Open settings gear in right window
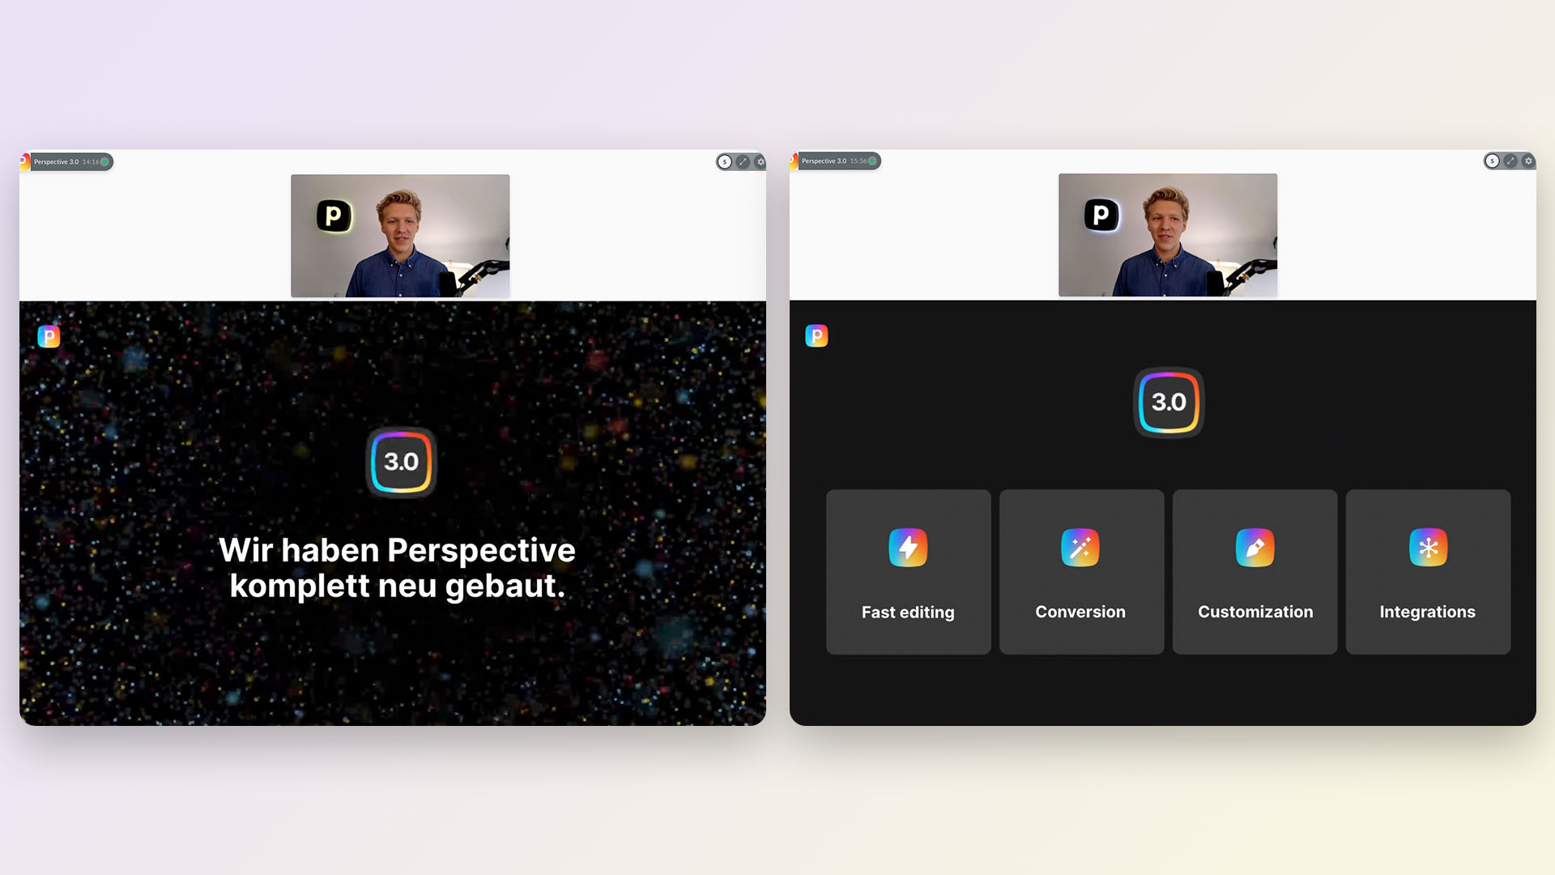The width and height of the screenshot is (1555, 875). pos(1528,161)
